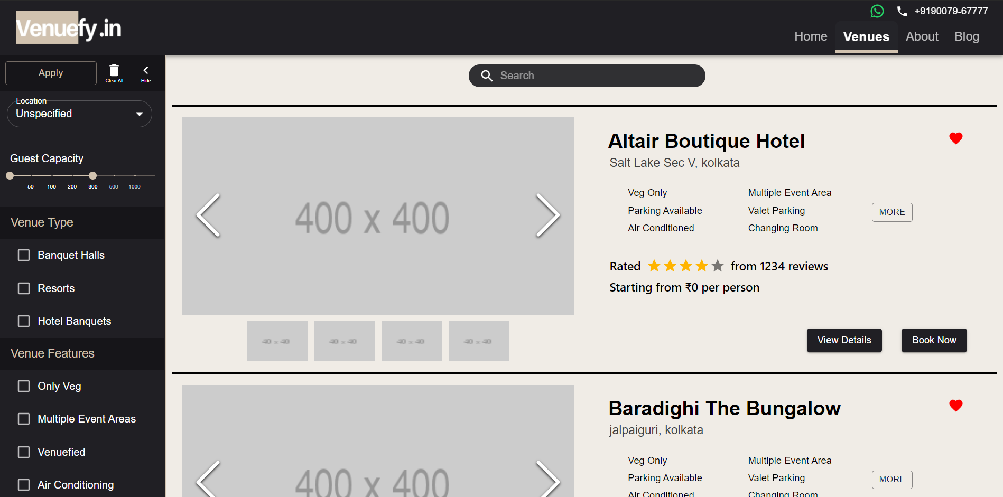Viewport: 1003px width, 497px height.
Task: Call the number +9190079-67777
Action: [951, 11]
